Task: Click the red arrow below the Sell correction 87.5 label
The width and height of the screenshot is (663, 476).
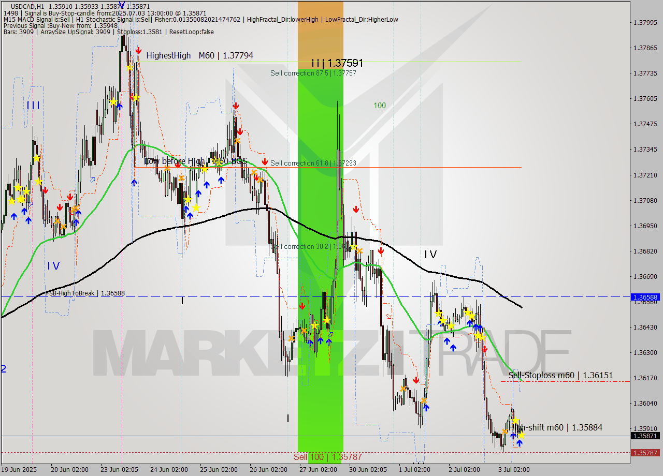Action: tap(356, 210)
